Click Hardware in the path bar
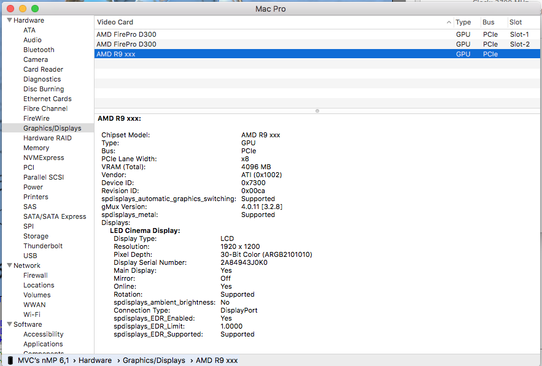The height and width of the screenshot is (366, 542). point(95,360)
